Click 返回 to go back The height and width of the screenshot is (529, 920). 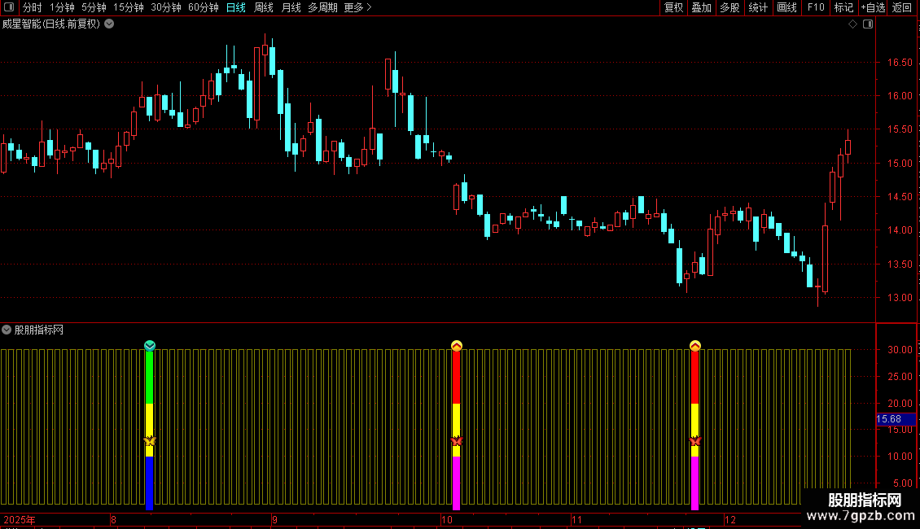(x=902, y=7)
